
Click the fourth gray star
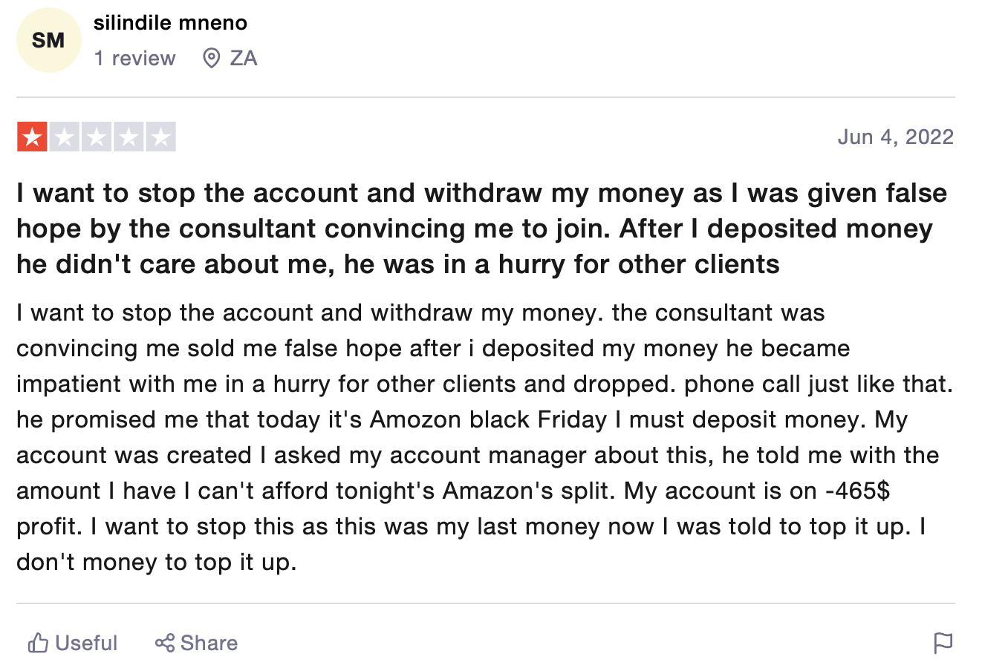click(129, 137)
